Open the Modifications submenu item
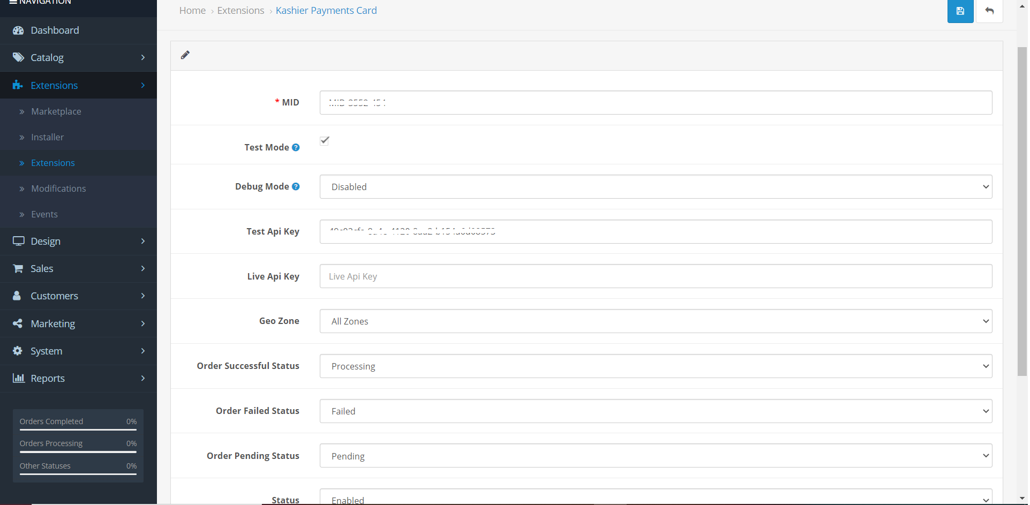The width and height of the screenshot is (1030, 505). (78, 189)
